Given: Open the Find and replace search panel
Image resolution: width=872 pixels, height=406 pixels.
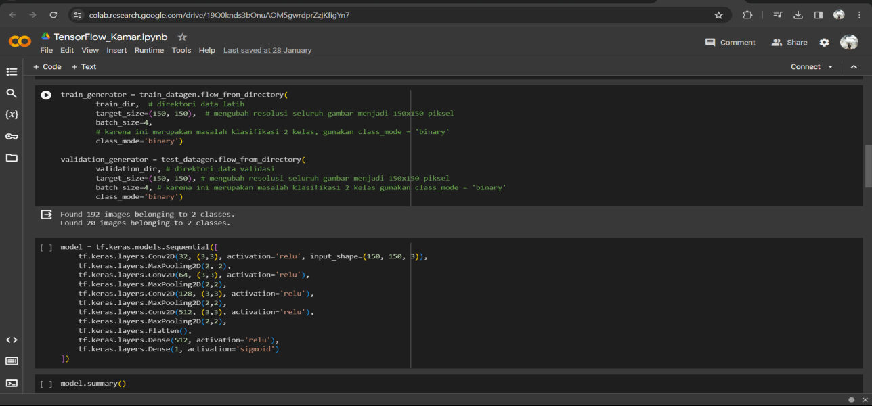Looking at the screenshot, I should (12, 93).
